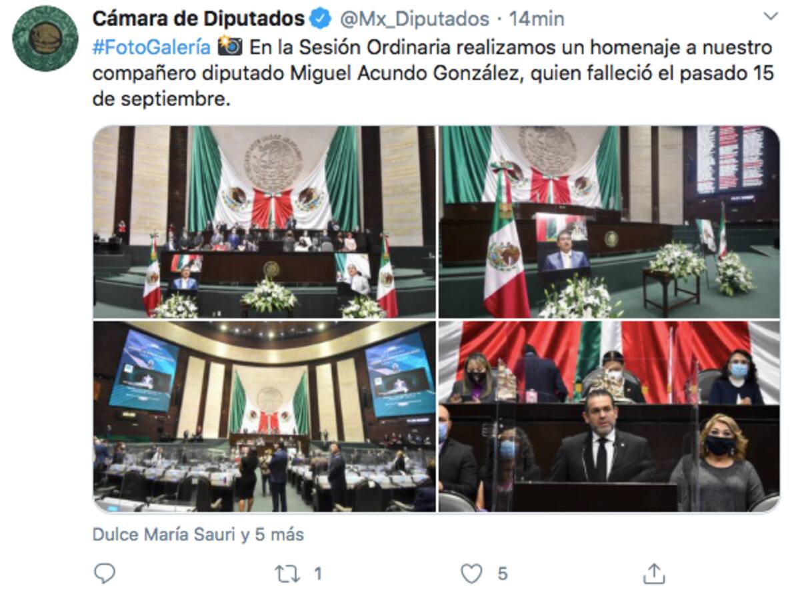View who liked: Dulce María Sauri y 5 más

point(198,534)
